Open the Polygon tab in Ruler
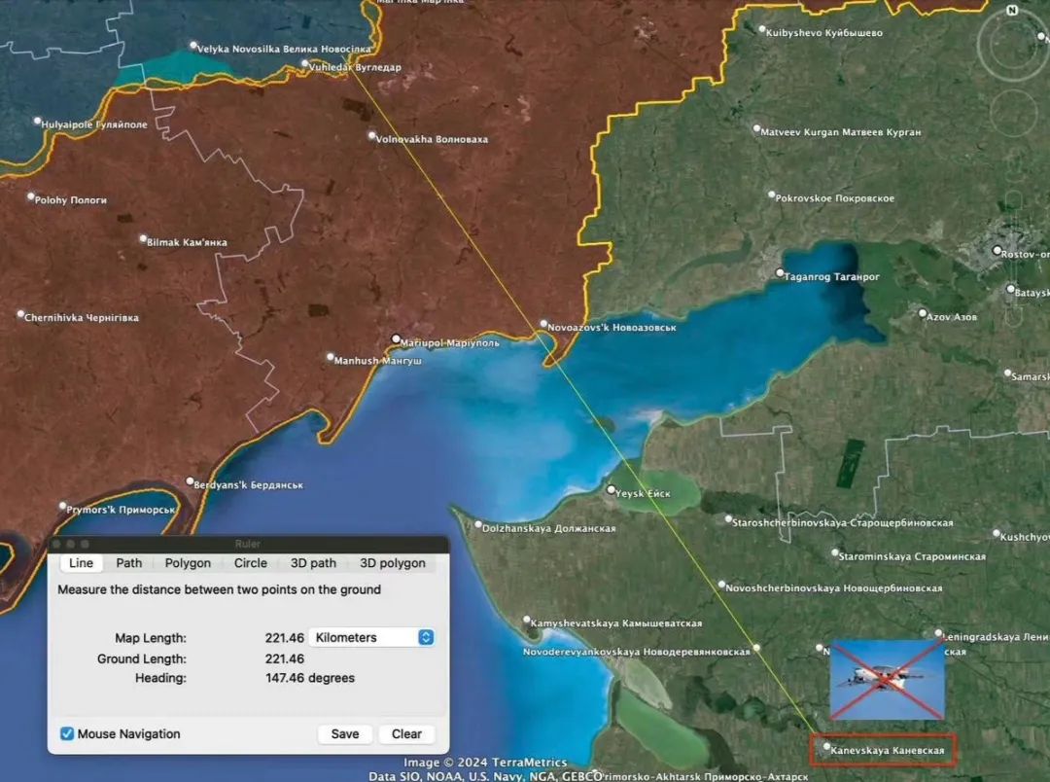The image size is (1050, 782). 188,563
